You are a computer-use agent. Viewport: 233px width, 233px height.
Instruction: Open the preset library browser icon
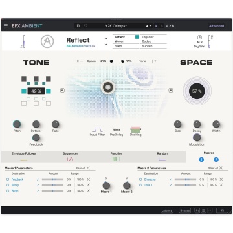click(78, 26)
